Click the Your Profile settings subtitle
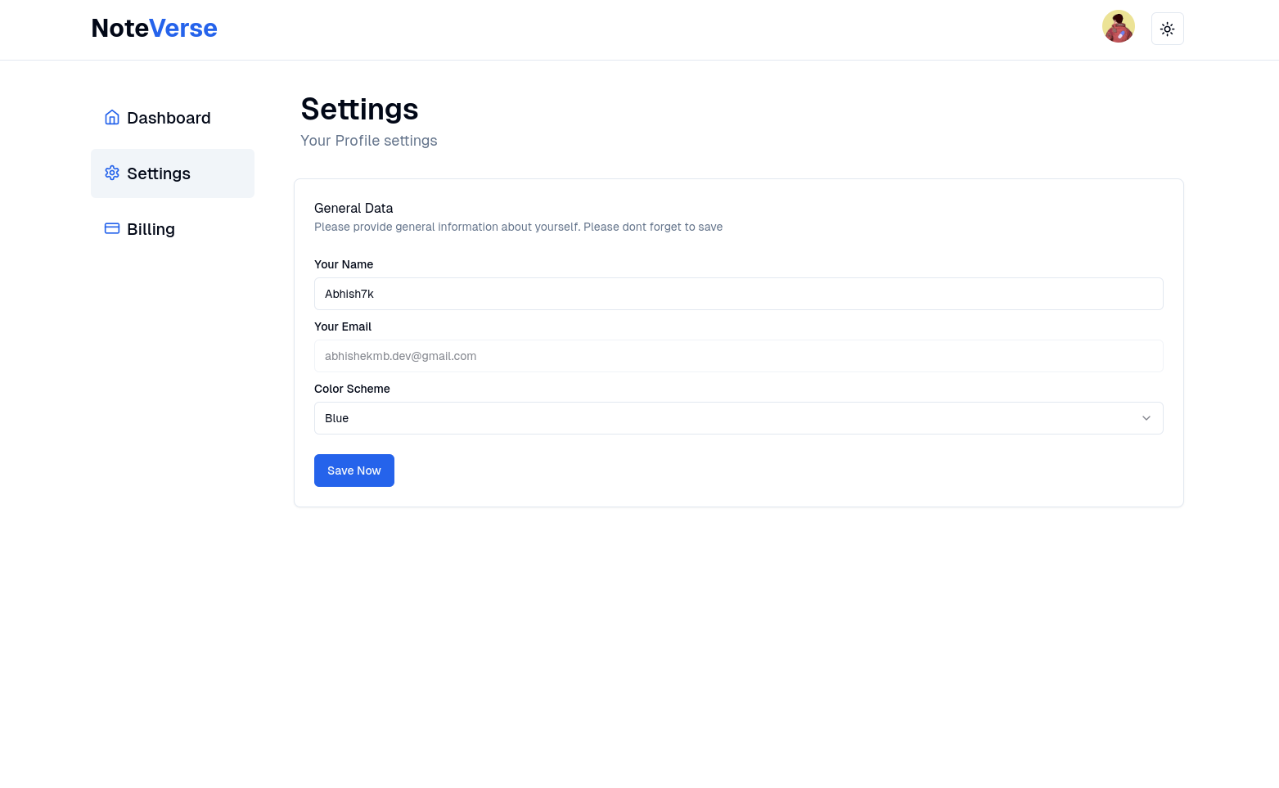 (x=368, y=141)
